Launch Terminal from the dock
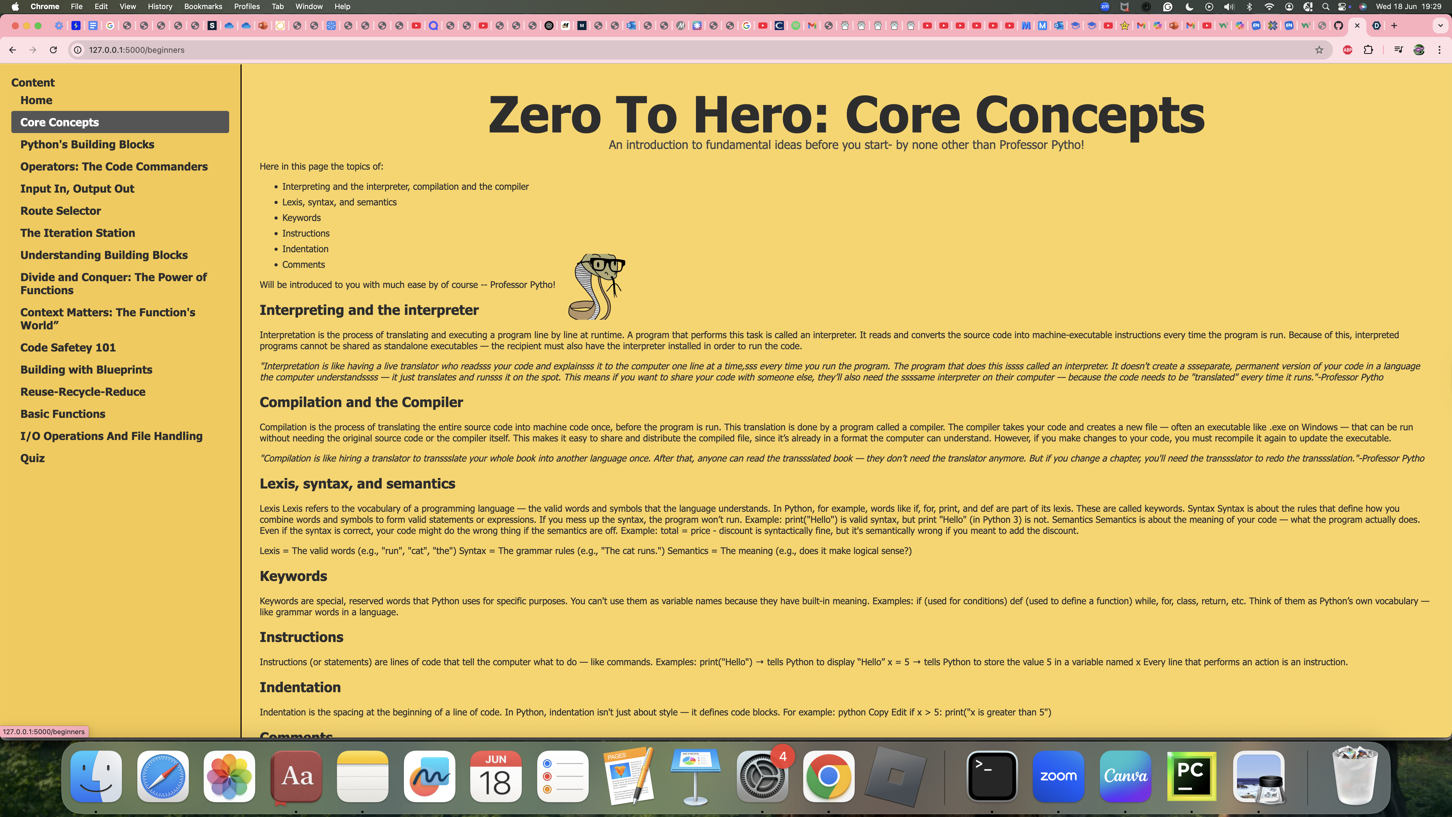 991,776
